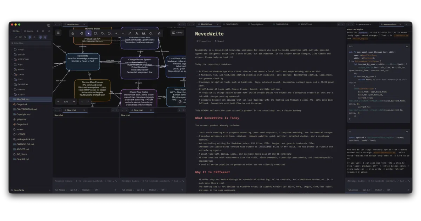Screen dimensions: 421x221
Task: Open CLAUDE.md in file tree
Action: 31,159
